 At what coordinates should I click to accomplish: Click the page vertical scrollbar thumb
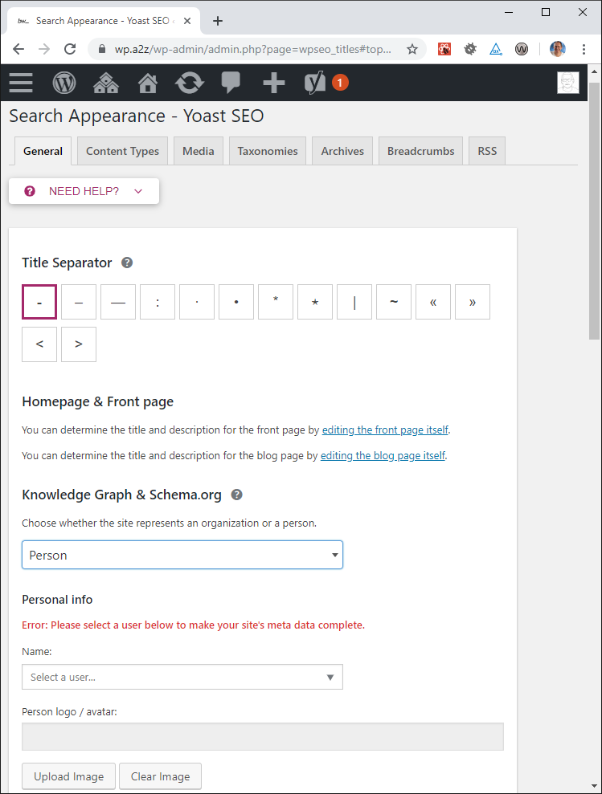pyautogui.click(x=595, y=210)
